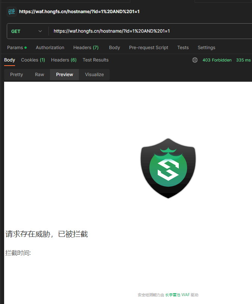This screenshot has width=252, height=304.
Task: Click the globe network icon near status
Action: (x=195, y=60)
